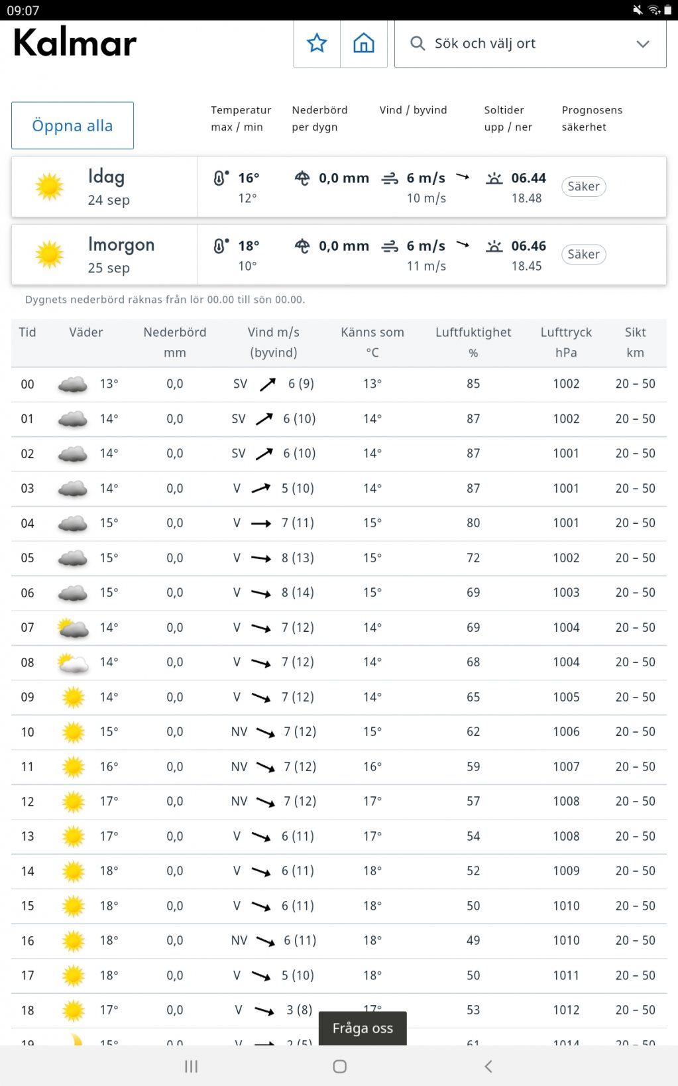678x1086 pixels.
Task: Tap wind direction arrow for hour 10
Action: tap(266, 732)
